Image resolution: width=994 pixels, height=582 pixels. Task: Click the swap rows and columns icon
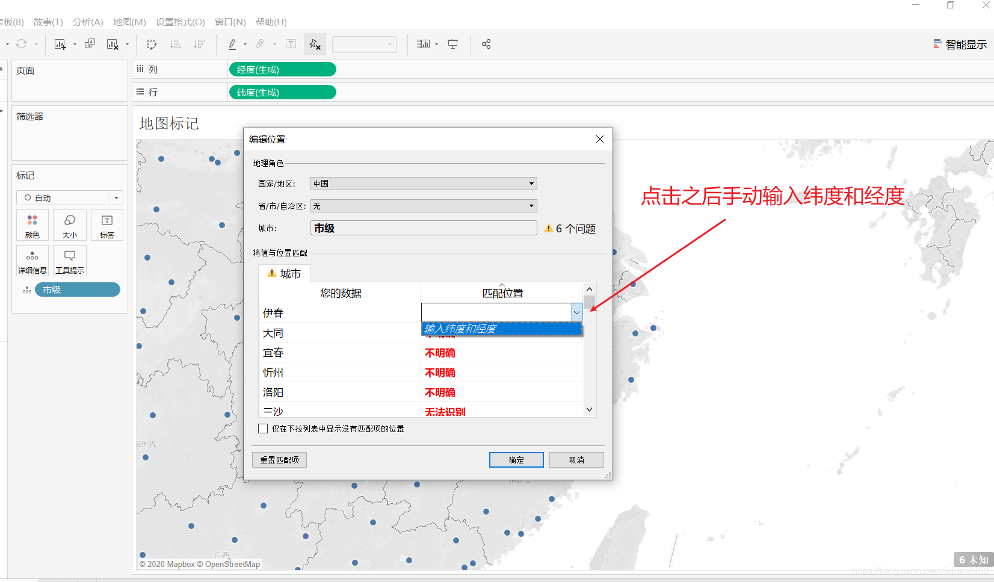point(152,44)
